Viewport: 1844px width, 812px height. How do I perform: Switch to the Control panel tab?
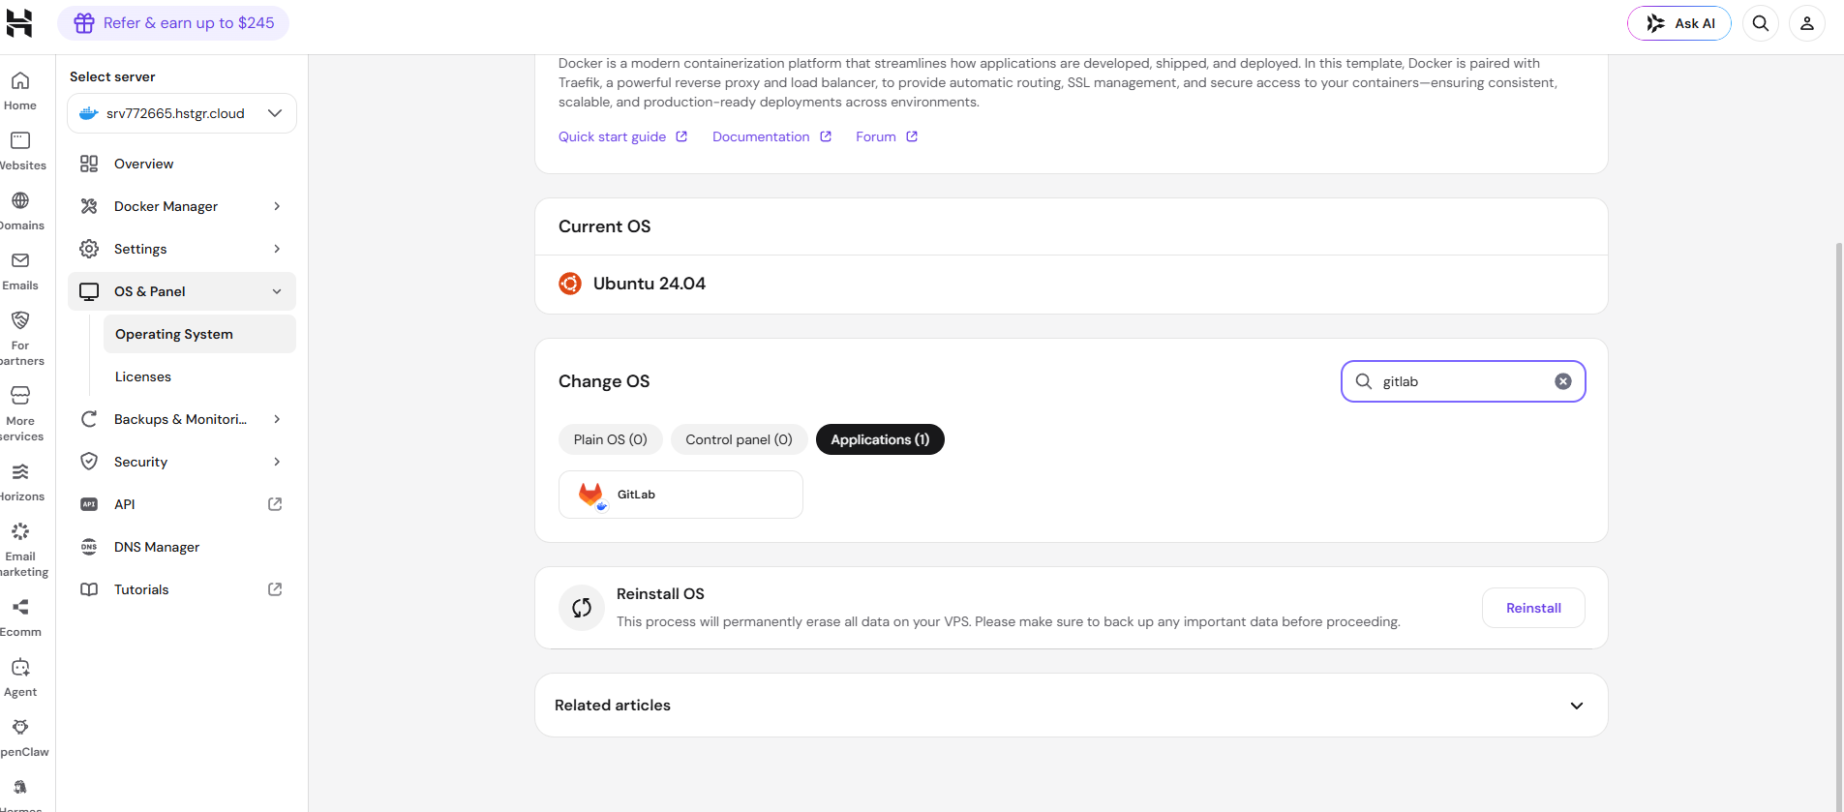(x=739, y=439)
